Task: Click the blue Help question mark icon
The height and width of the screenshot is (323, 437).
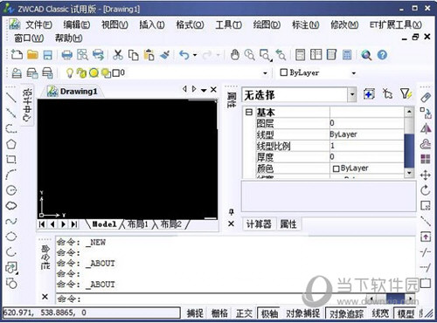Action: click(x=382, y=55)
